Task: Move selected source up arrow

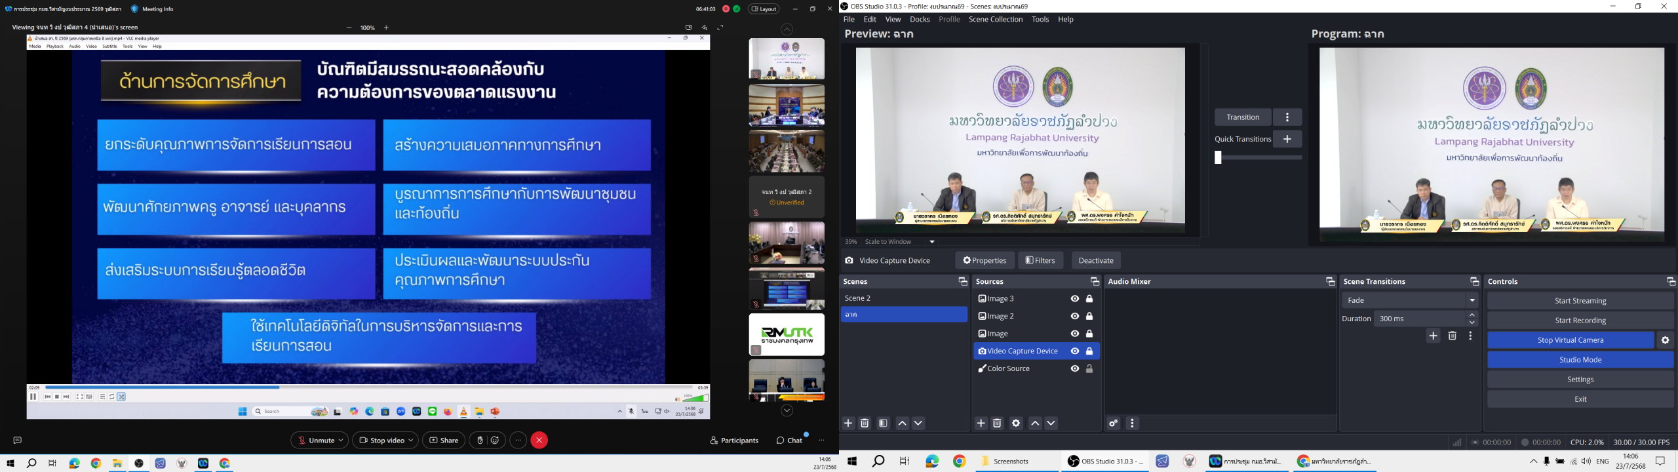Action: (x=1035, y=423)
